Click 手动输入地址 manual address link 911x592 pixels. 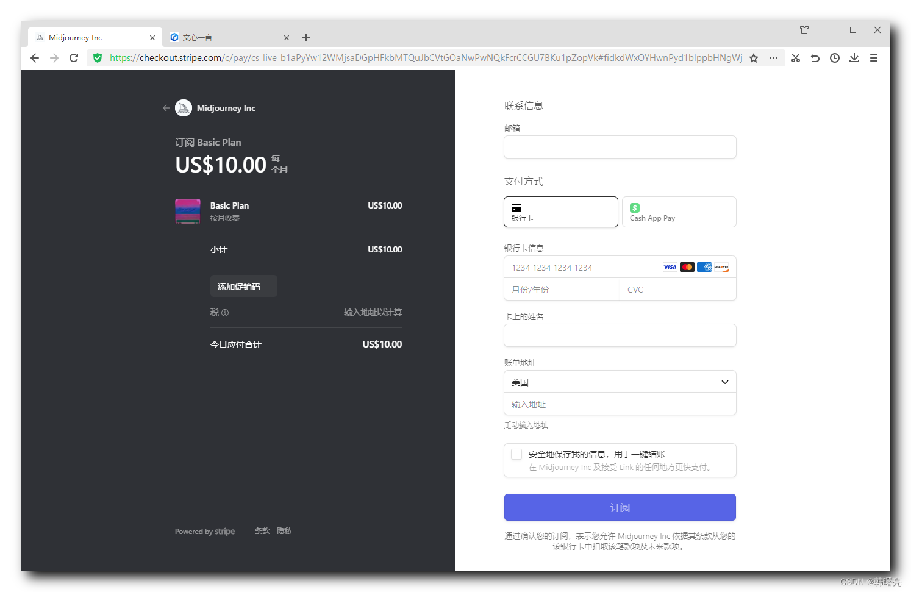point(526,425)
